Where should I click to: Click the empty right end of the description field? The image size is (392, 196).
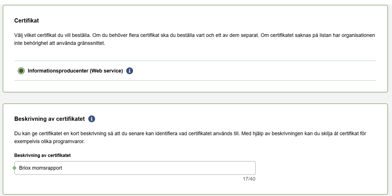pyautogui.click(x=230, y=168)
